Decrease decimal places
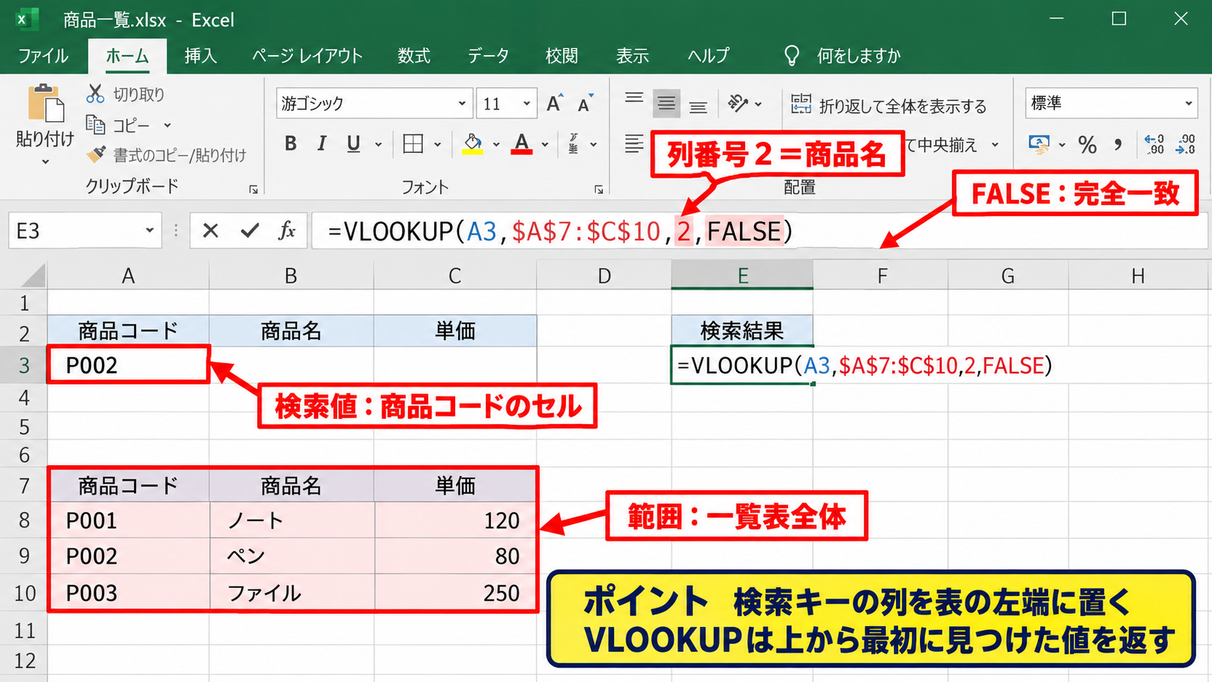Viewport: 1212px width, 682px height. [x=1186, y=144]
